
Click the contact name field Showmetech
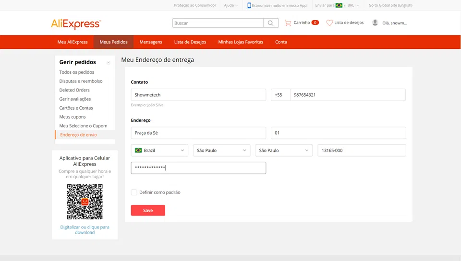[198, 95]
